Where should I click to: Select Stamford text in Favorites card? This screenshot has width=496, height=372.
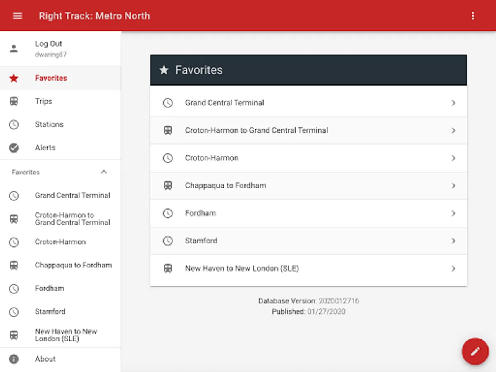click(x=201, y=241)
